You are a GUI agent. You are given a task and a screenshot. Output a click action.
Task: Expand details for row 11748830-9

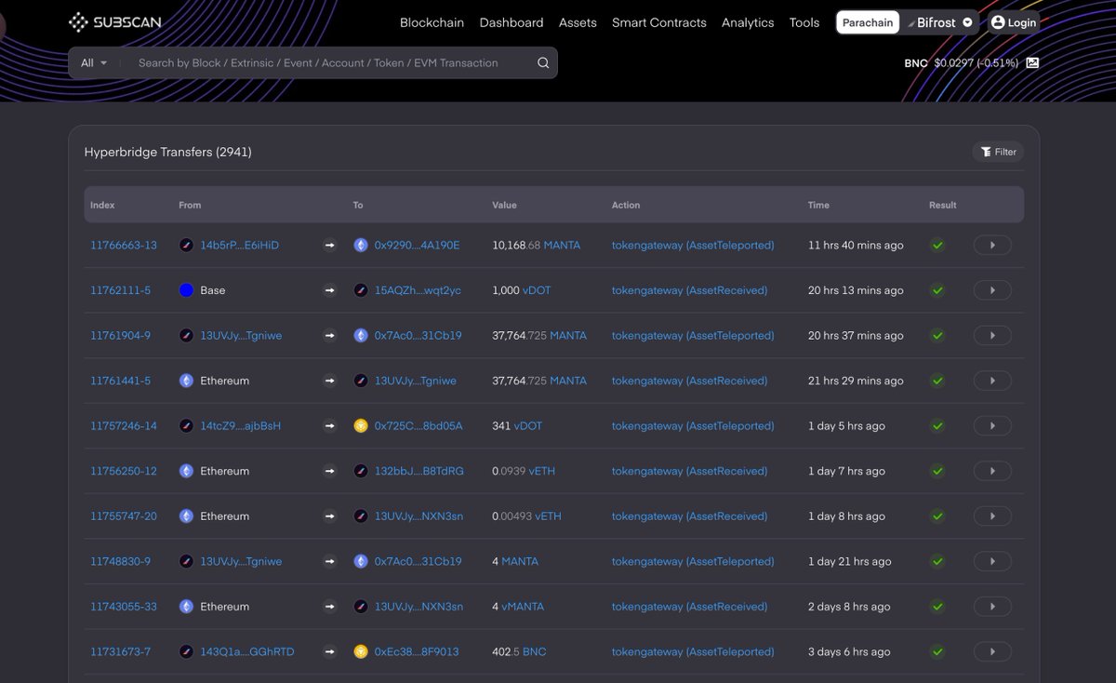(992, 562)
